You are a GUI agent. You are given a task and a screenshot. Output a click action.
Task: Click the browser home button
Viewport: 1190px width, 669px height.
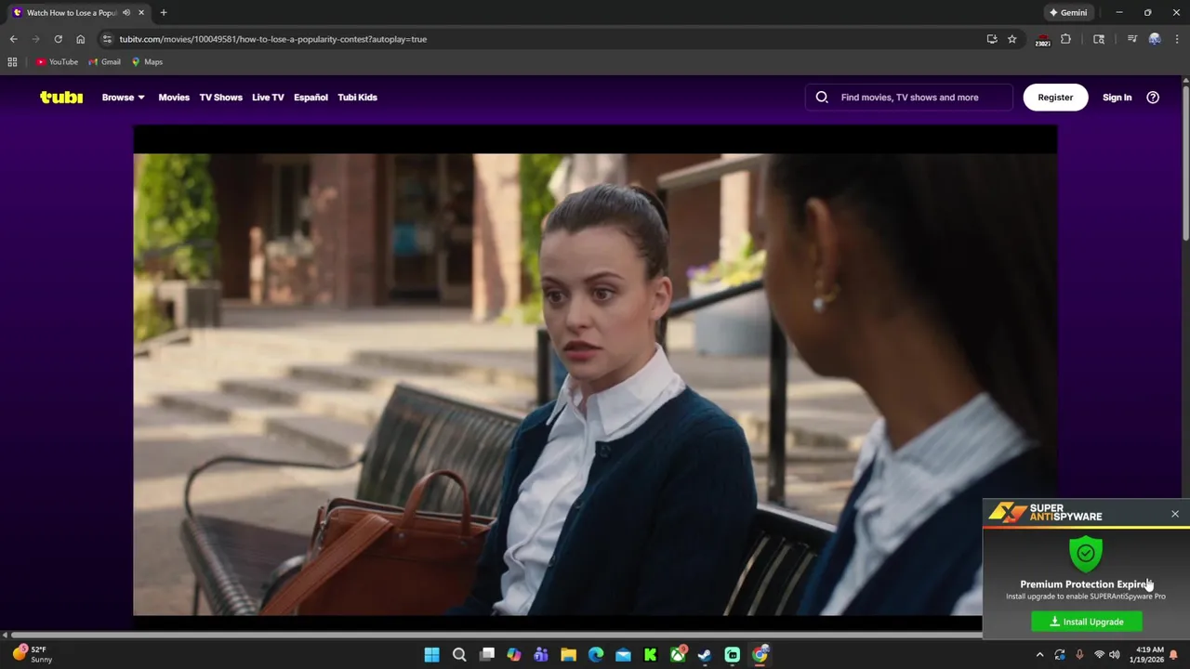pyautogui.click(x=80, y=39)
